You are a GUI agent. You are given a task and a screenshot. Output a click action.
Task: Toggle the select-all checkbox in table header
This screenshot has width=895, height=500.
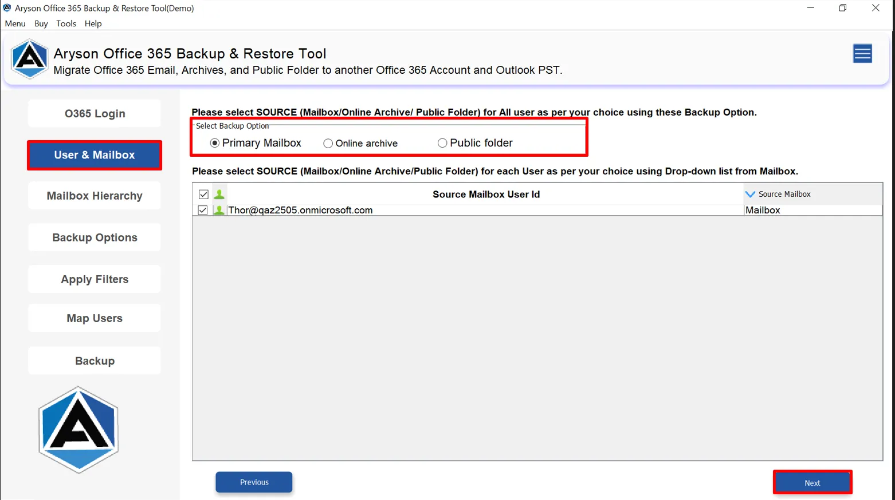coord(203,195)
